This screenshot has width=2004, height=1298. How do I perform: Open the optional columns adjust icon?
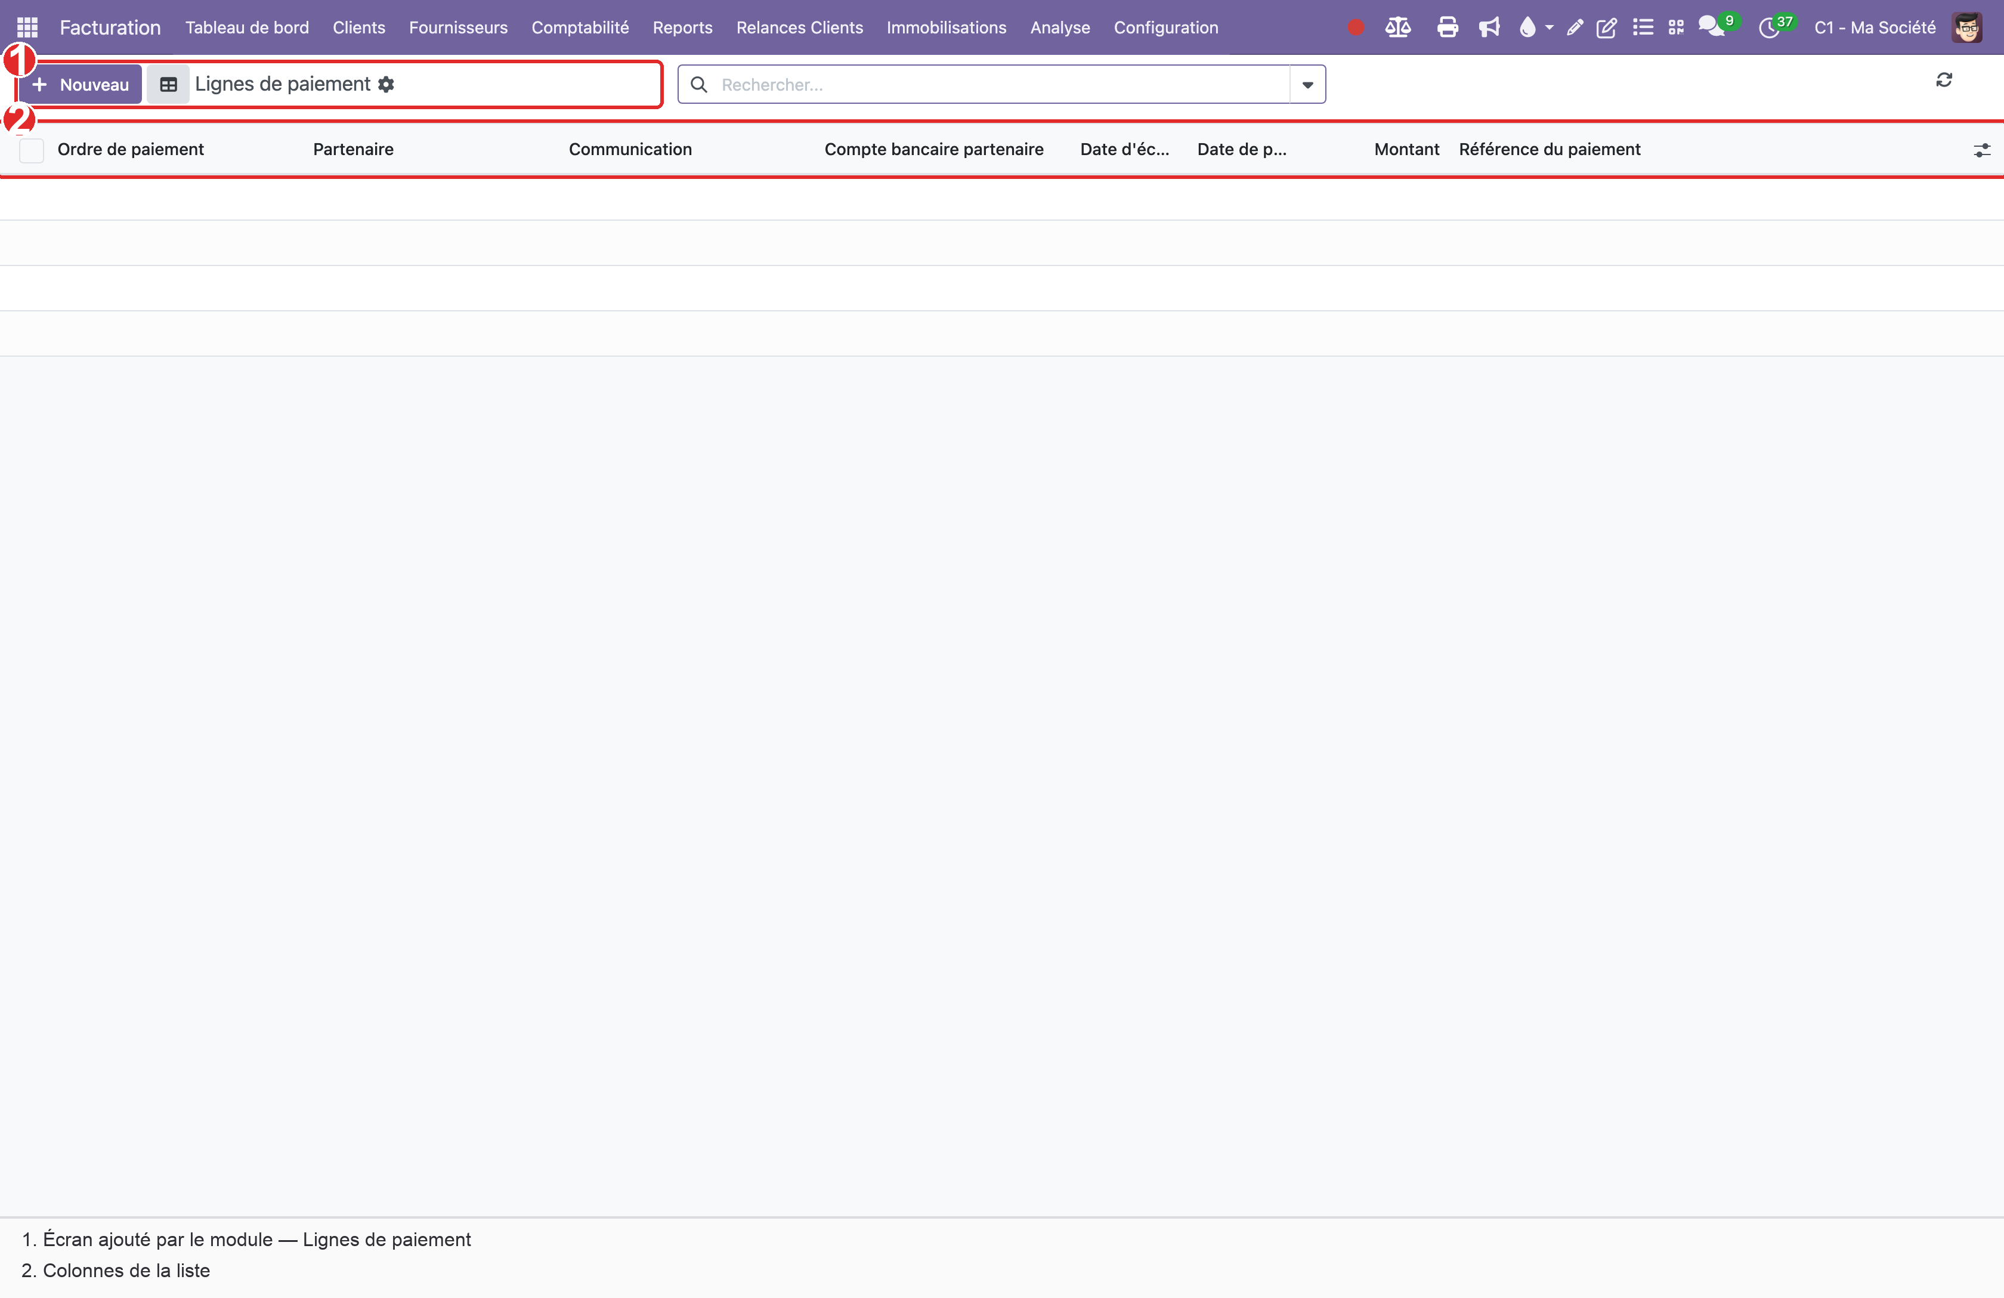coord(1982,150)
